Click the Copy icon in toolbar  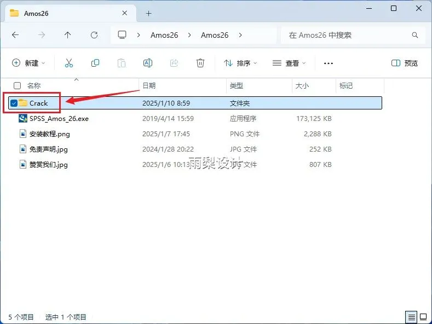click(x=95, y=63)
